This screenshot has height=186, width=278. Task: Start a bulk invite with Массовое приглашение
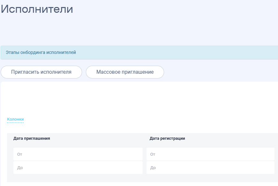tap(125, 72)
